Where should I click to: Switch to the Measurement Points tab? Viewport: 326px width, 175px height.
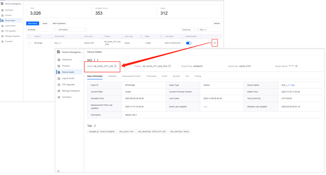[x=131, y=76]
